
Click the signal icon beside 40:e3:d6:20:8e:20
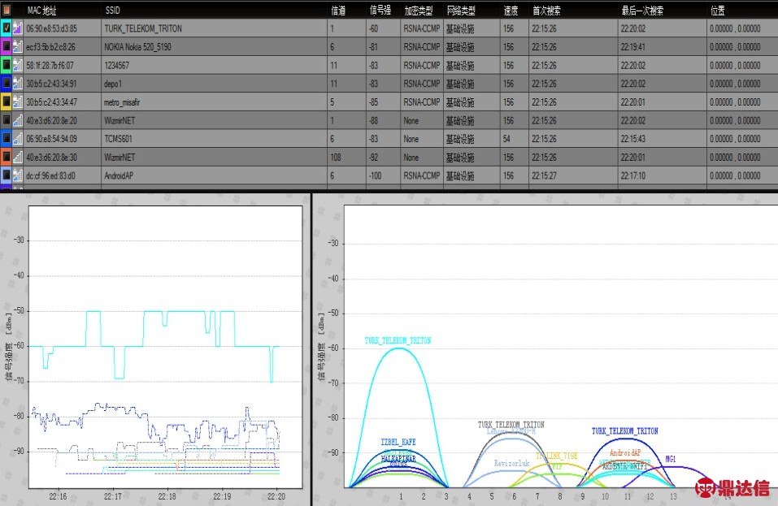pos(18,120)
